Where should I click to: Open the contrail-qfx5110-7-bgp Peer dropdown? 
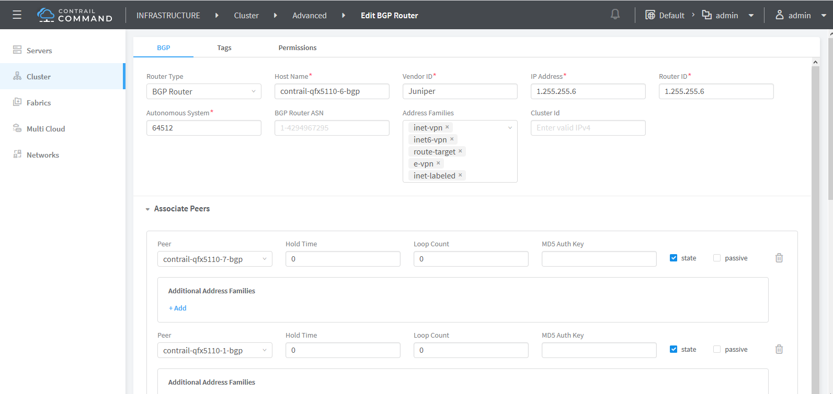click(x=214, y=259)
